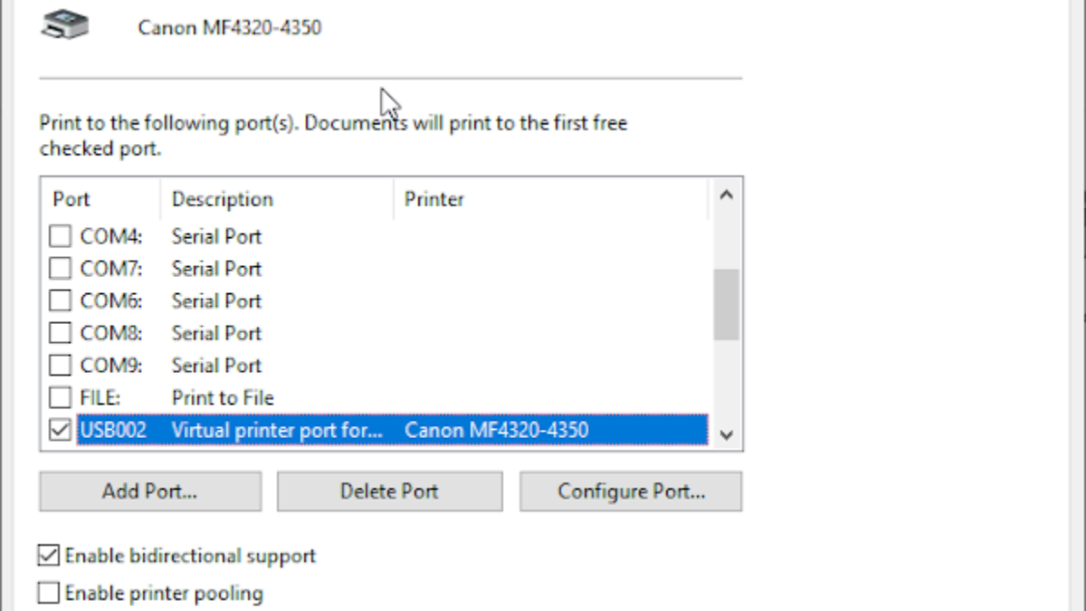This screenshot has height=611, width=1086.
Task: Disable bidirectional support checkbox
Action: click(x=49, y=555)
